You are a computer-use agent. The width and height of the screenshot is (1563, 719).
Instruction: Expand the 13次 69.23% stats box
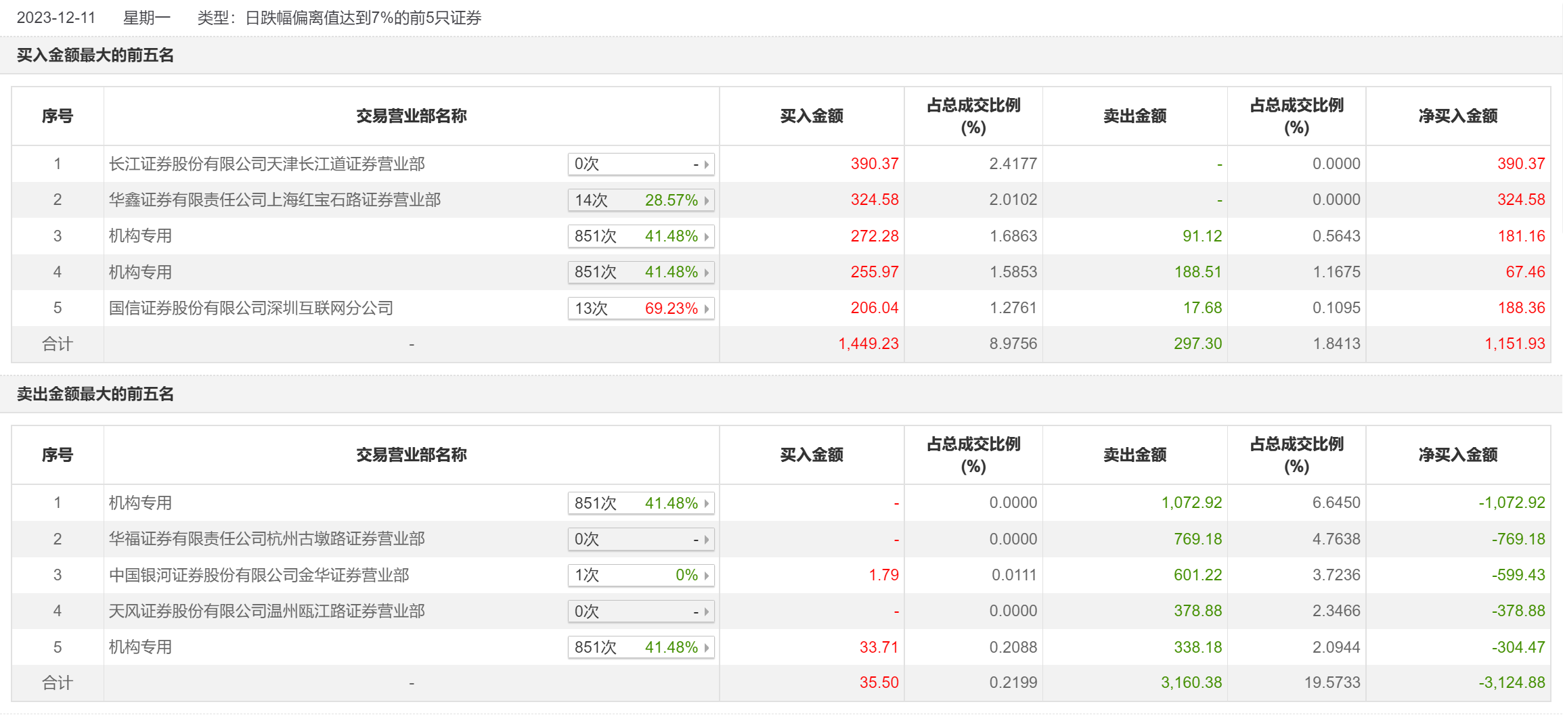pyautogui.click(x=640, y=308)
